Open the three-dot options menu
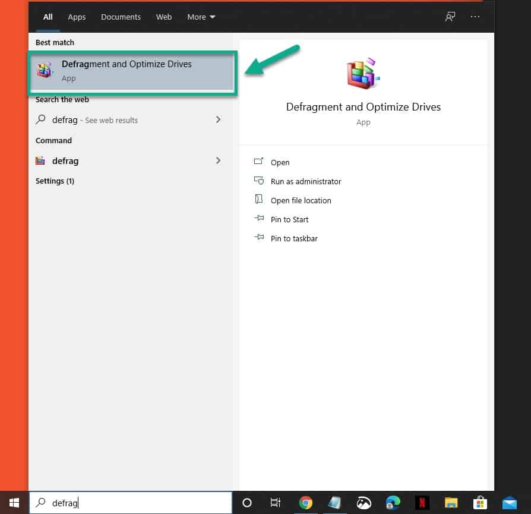The image size is (531, 514). point(475,17)
